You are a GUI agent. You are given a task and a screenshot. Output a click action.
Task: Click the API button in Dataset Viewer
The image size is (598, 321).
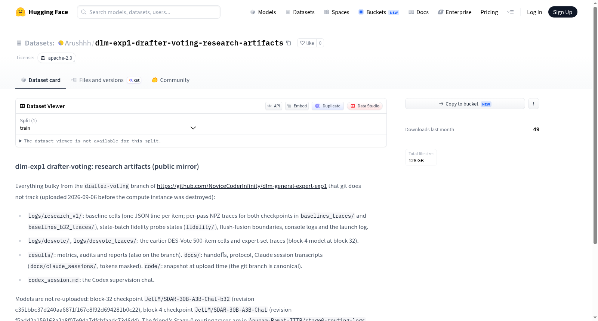point(274,106)
